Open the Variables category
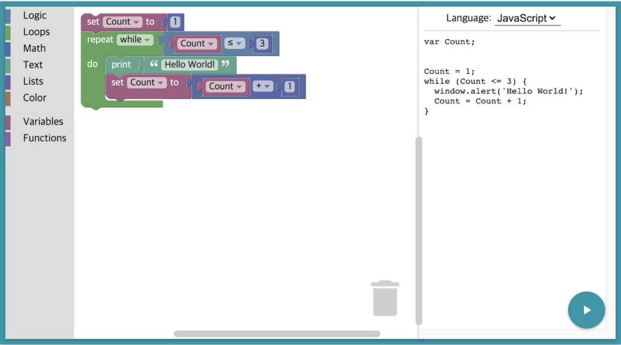Image resolution: width=621 pixels, height=345 pixels. (x=43, y=121)
